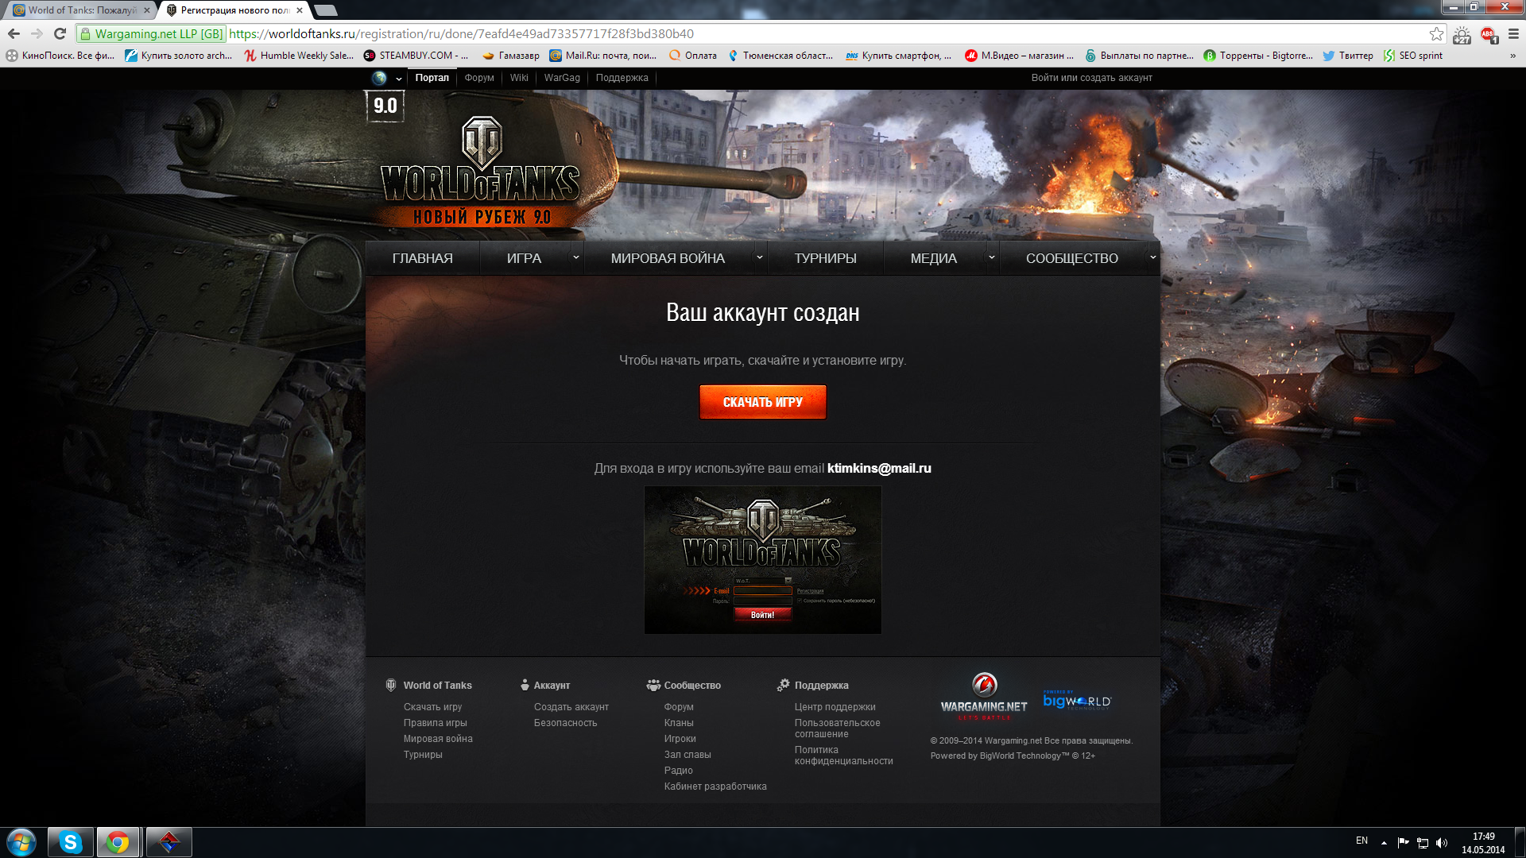Close the Регистрация нового tab
Image resolution: width=1526 pixels, height=858 pixels.
pyautogui.click(x=300, y=10)
